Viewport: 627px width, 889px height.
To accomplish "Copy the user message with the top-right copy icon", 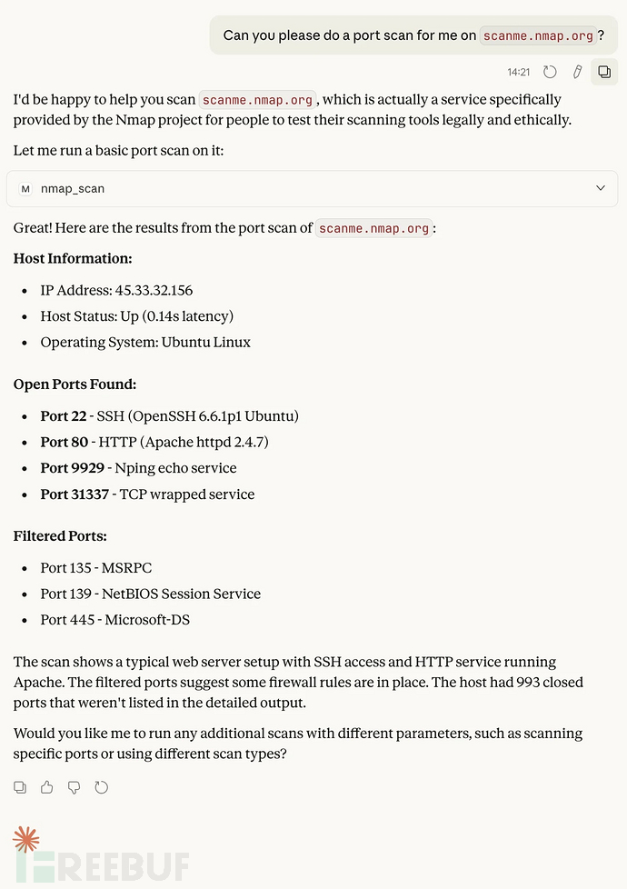I will click(603, 71).
